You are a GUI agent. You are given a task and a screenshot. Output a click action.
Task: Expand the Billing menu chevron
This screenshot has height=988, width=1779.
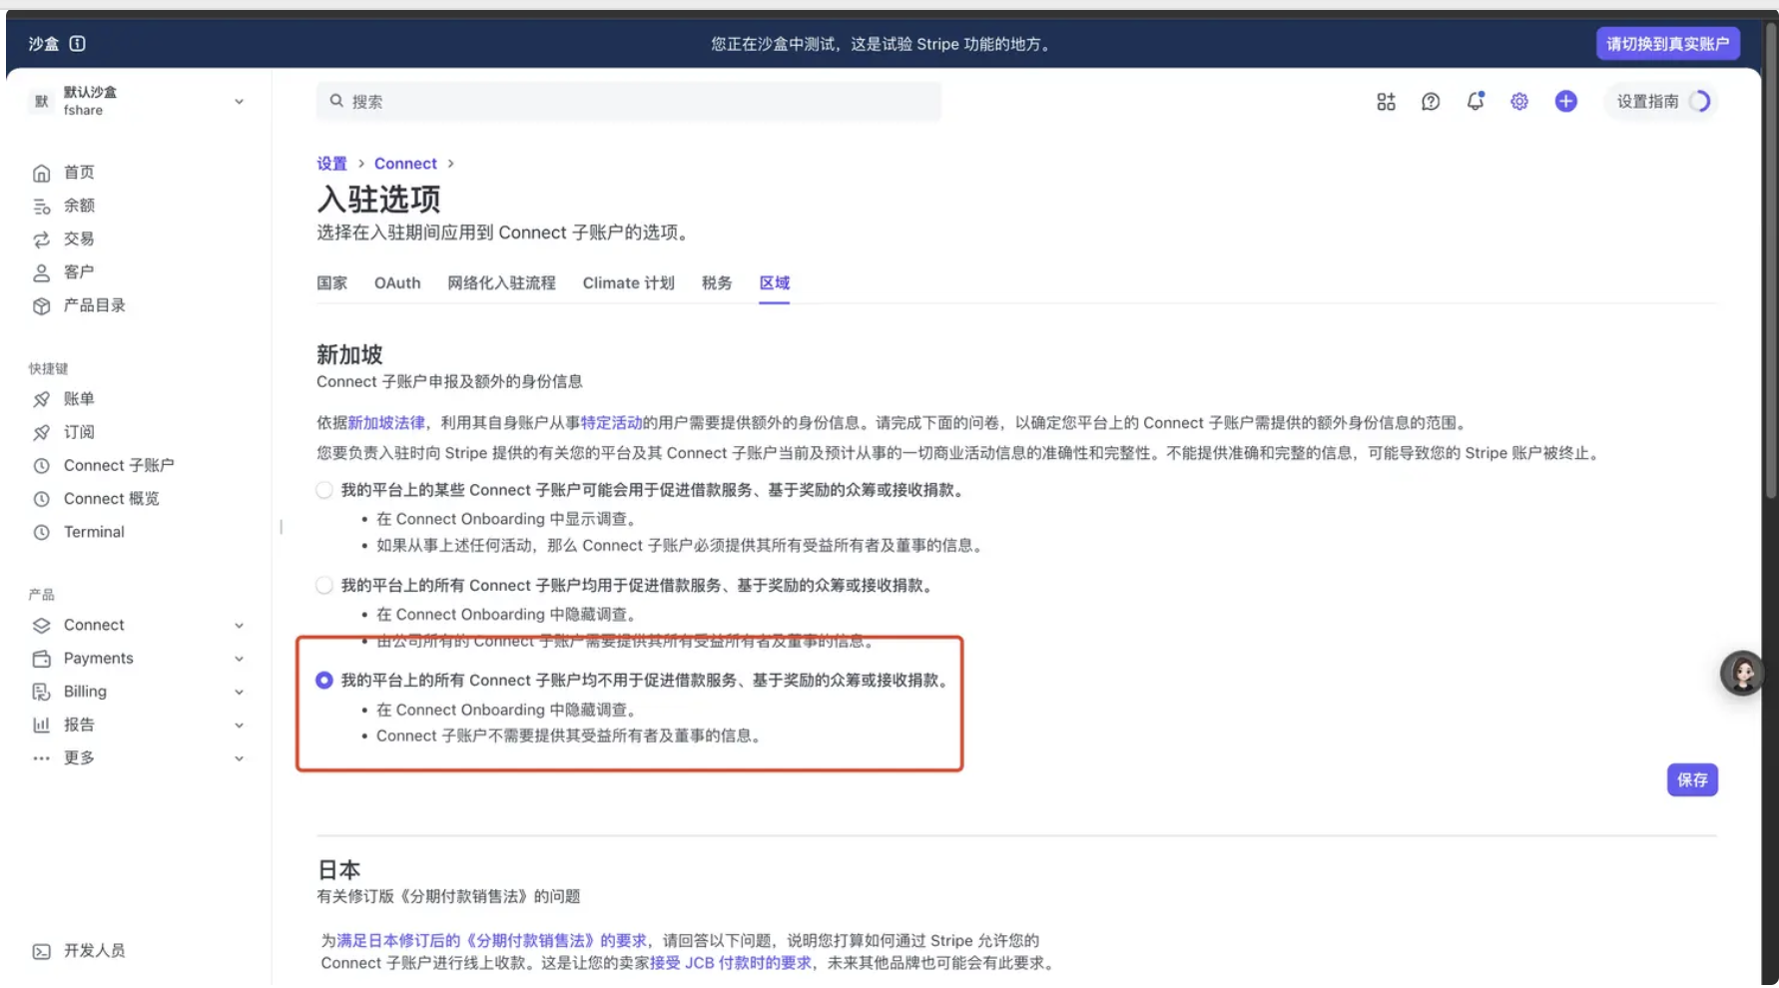tap(239, 692)
